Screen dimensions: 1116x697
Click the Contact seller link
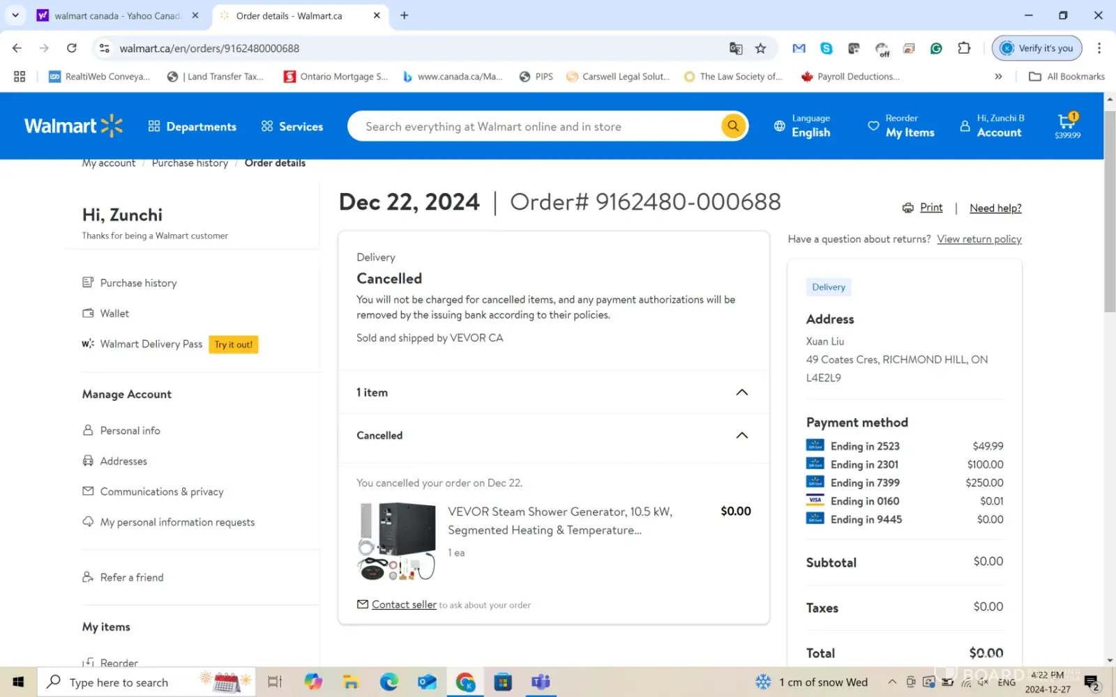(404, 604)
